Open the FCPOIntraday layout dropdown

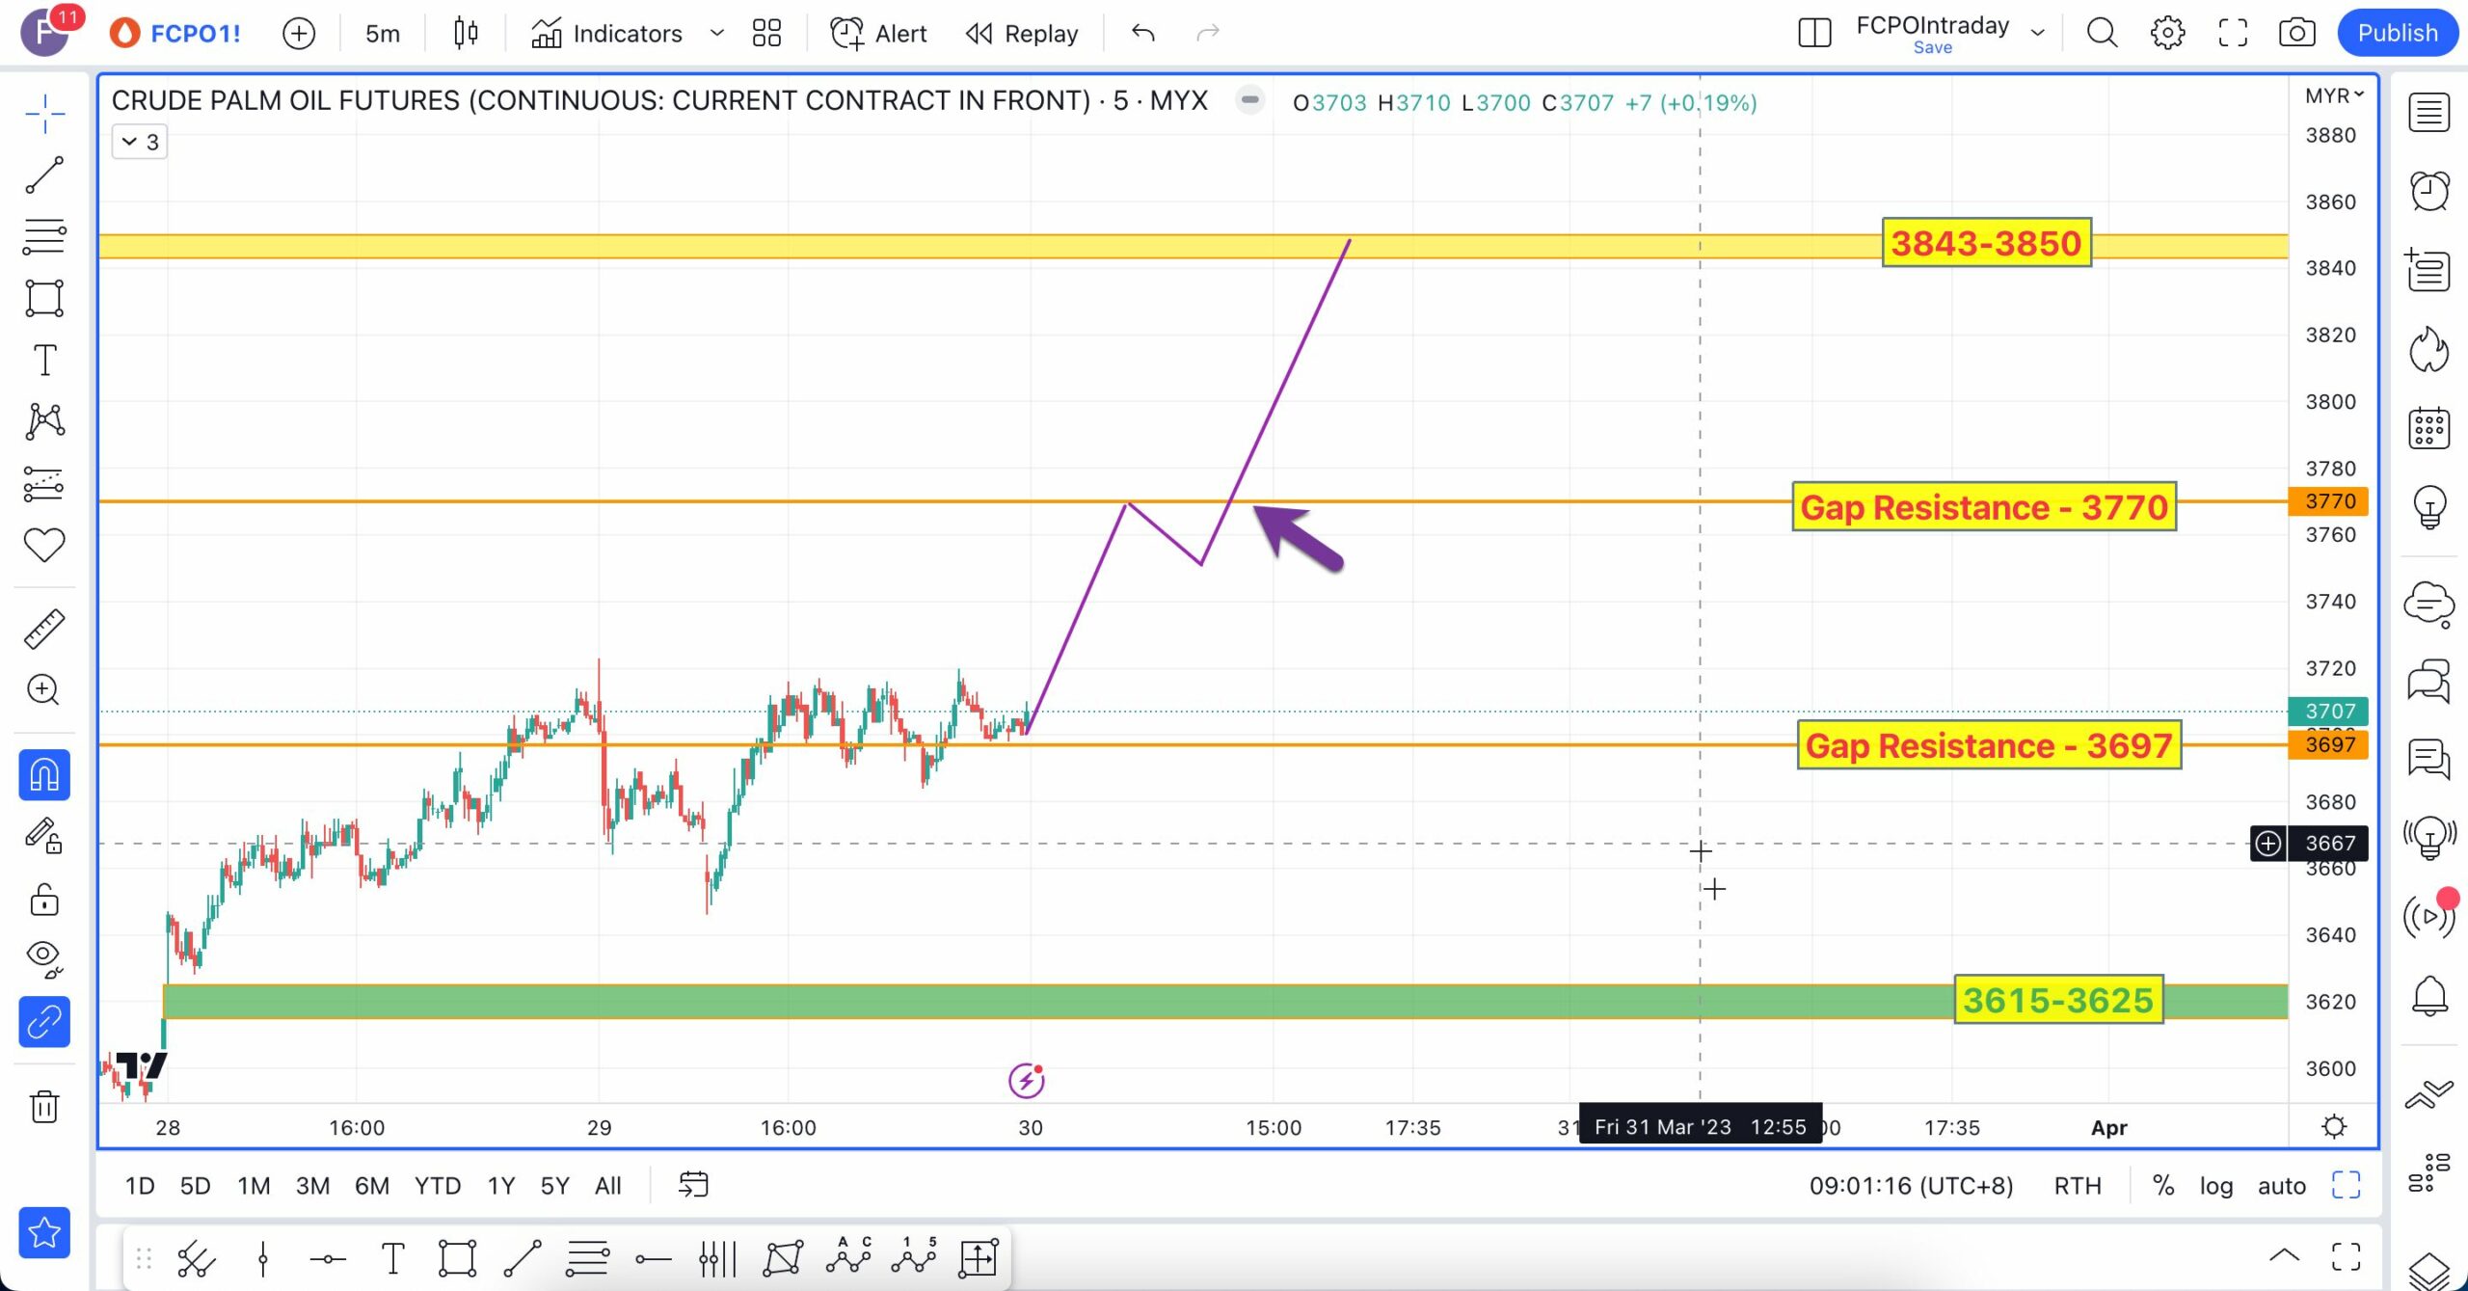click(2037, 33)
